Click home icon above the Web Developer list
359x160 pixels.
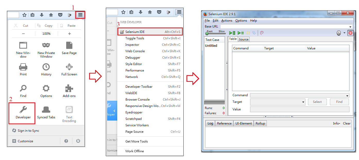[x=150, y=12]
